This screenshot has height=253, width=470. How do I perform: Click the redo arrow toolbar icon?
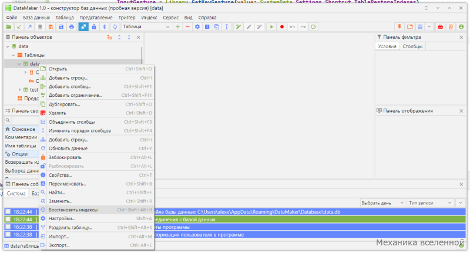click(303, 27)
